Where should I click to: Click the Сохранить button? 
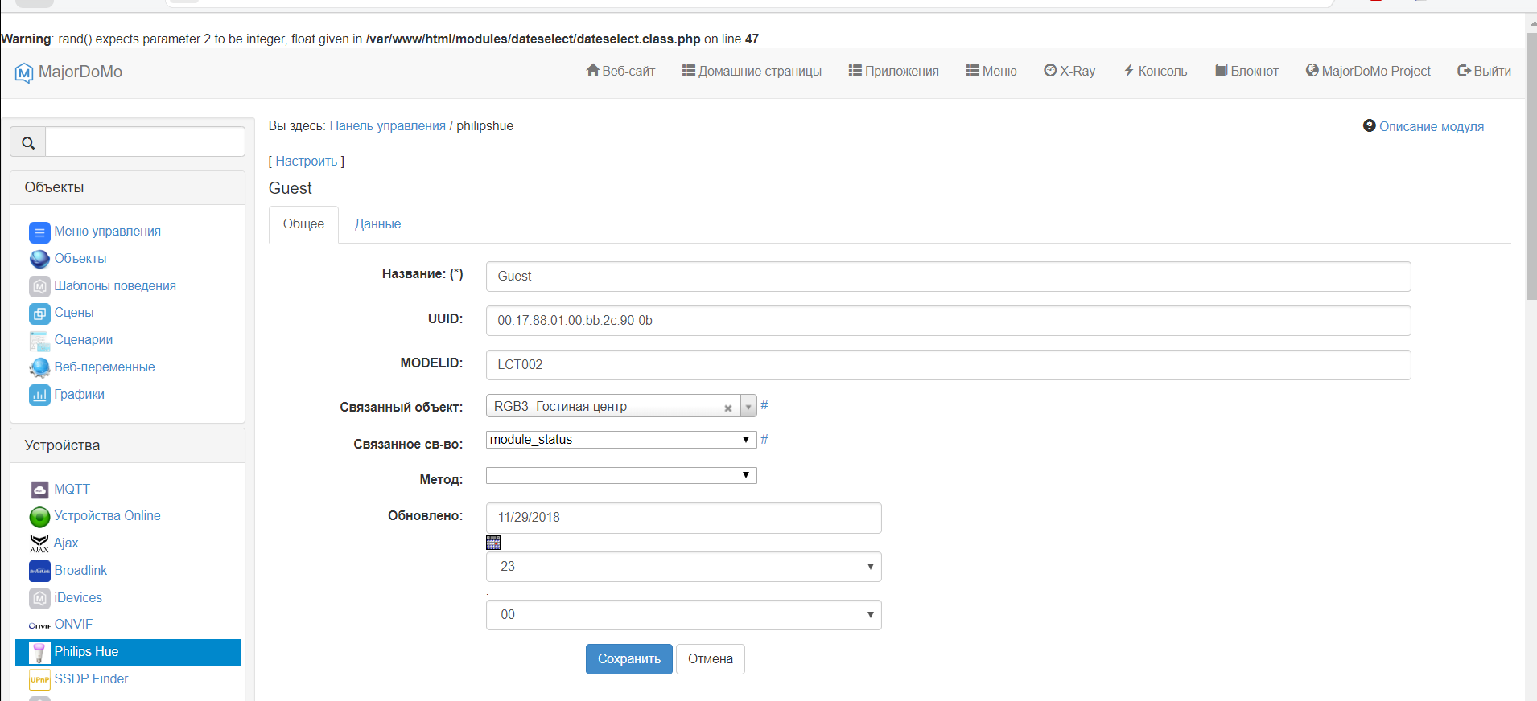tap(629, 659)
